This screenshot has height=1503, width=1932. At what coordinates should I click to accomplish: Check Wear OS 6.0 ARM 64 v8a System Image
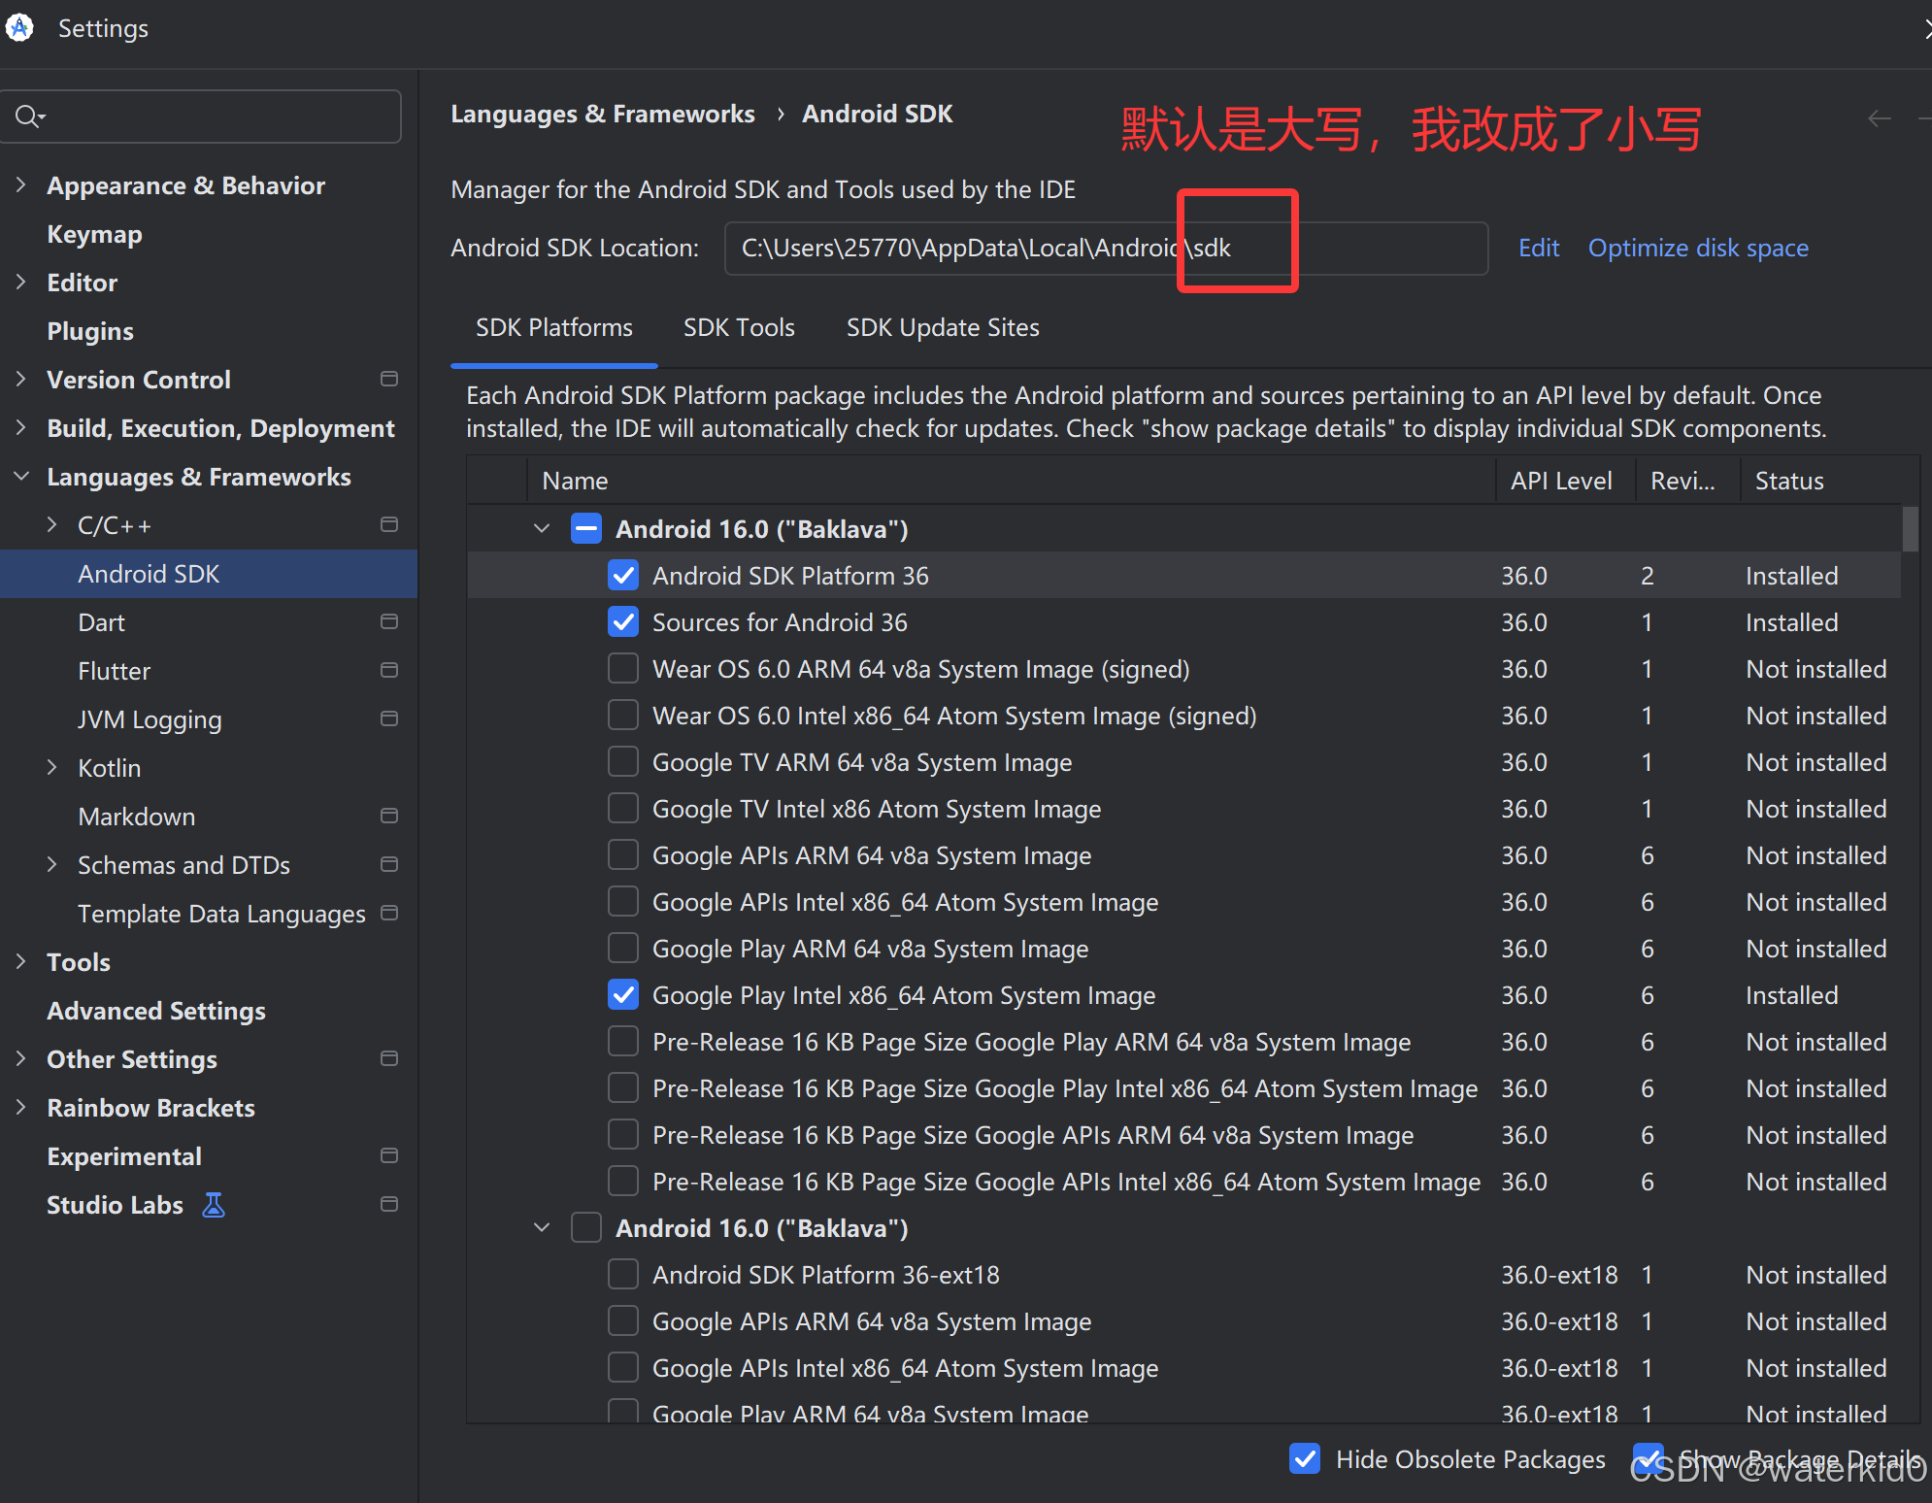623,669
